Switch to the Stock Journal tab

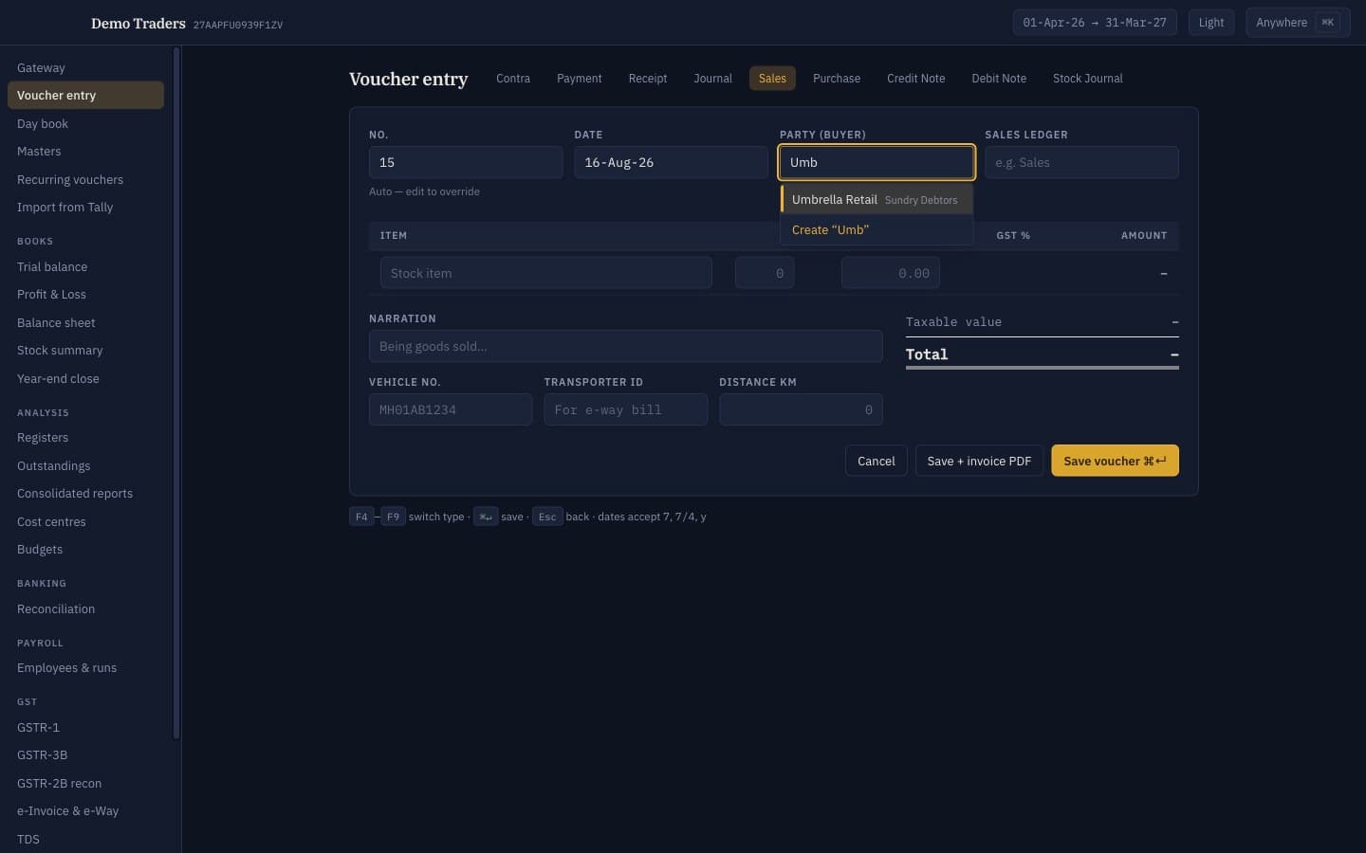(1087, 79)
